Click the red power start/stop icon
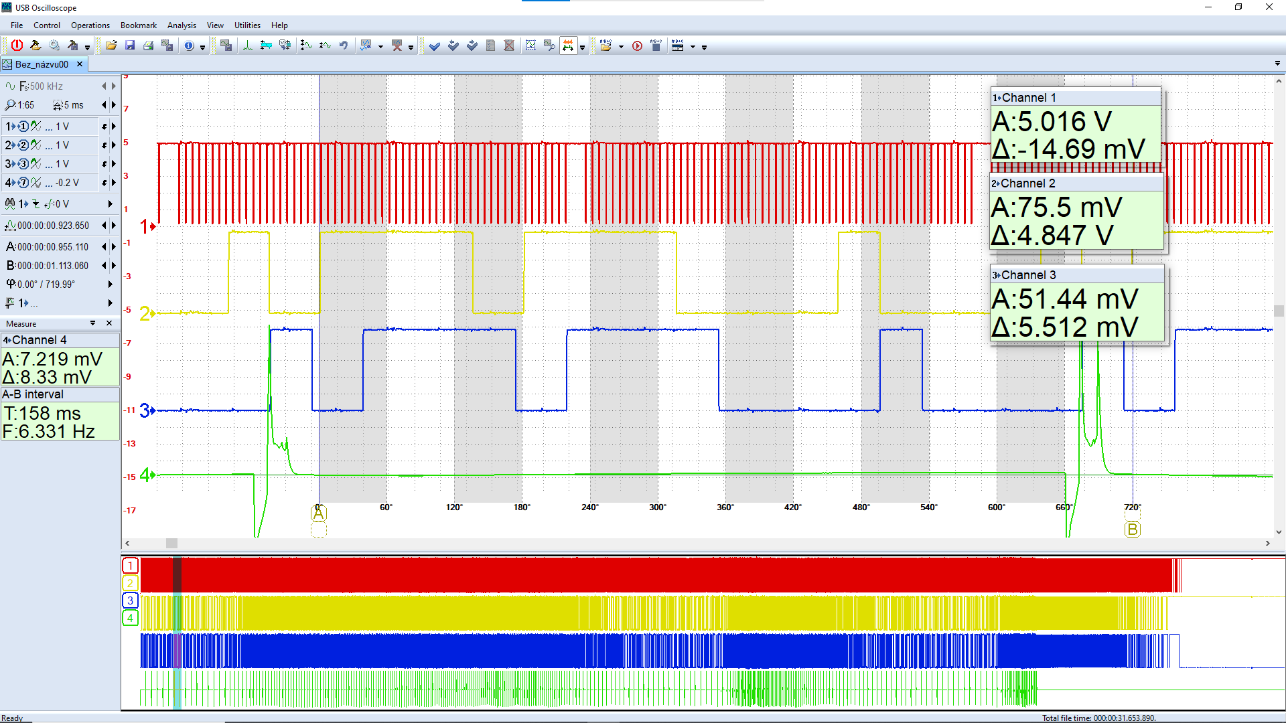The width and height of the screenshot is (1286, 723). 17,46
